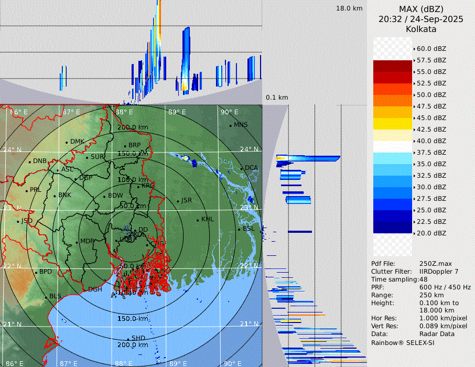Click the 200.0 km ring label at top

(x=132, y=127)
